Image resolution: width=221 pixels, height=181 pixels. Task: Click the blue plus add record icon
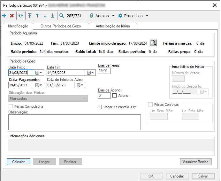coord(4,16)
